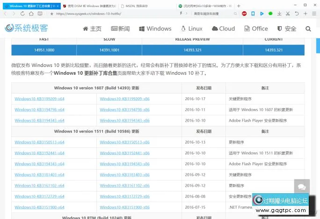Open the reading mode book icon

(40, 14)
